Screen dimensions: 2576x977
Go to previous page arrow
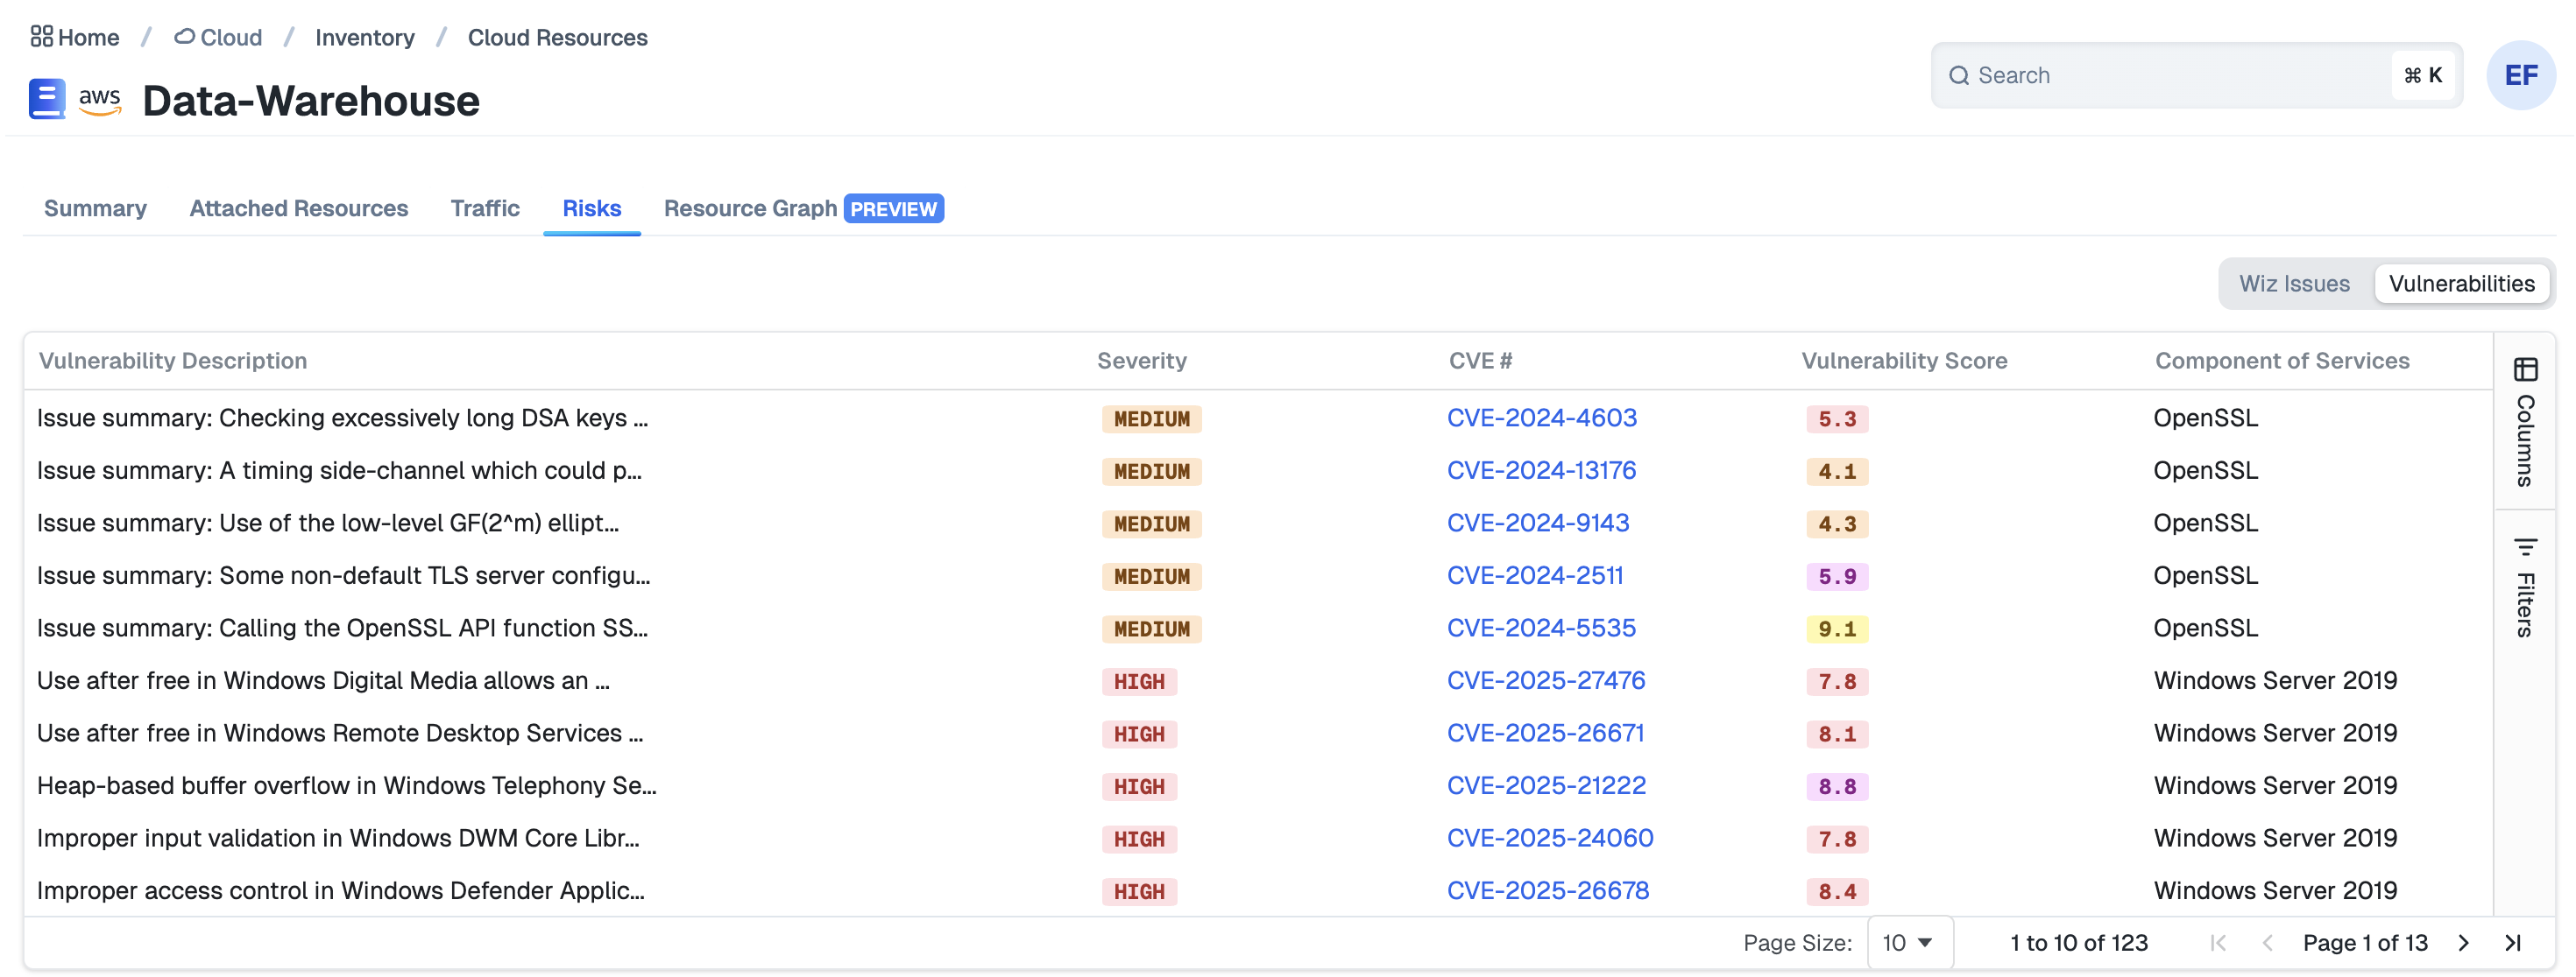pos(2267,942)
